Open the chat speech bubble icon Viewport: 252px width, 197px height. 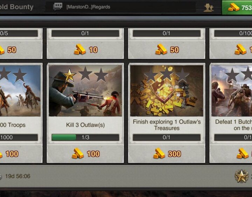point(58,7)
